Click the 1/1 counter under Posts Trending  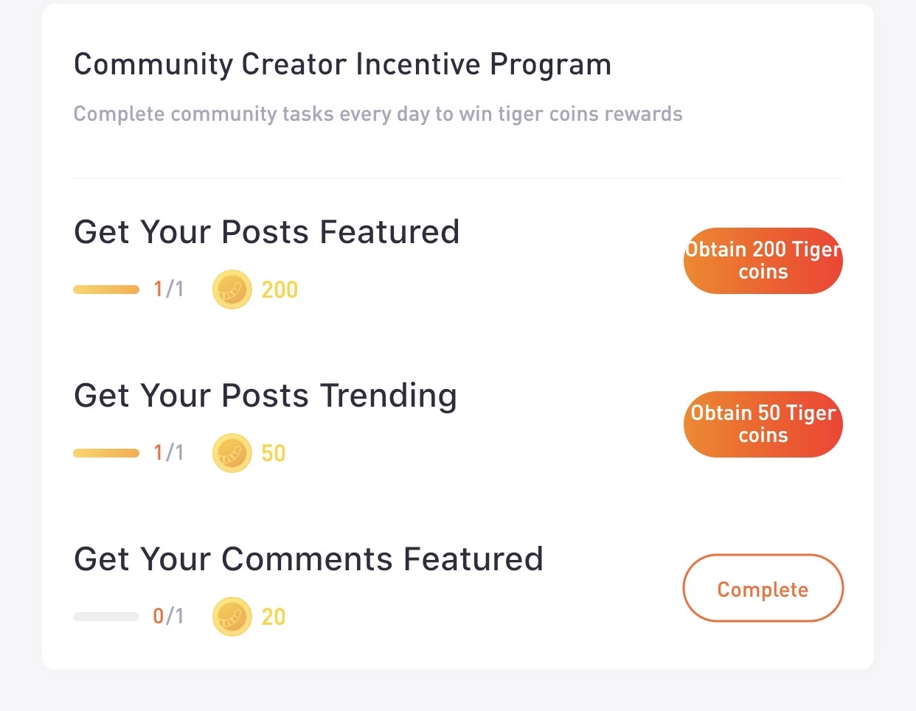(x=168, y=453)
